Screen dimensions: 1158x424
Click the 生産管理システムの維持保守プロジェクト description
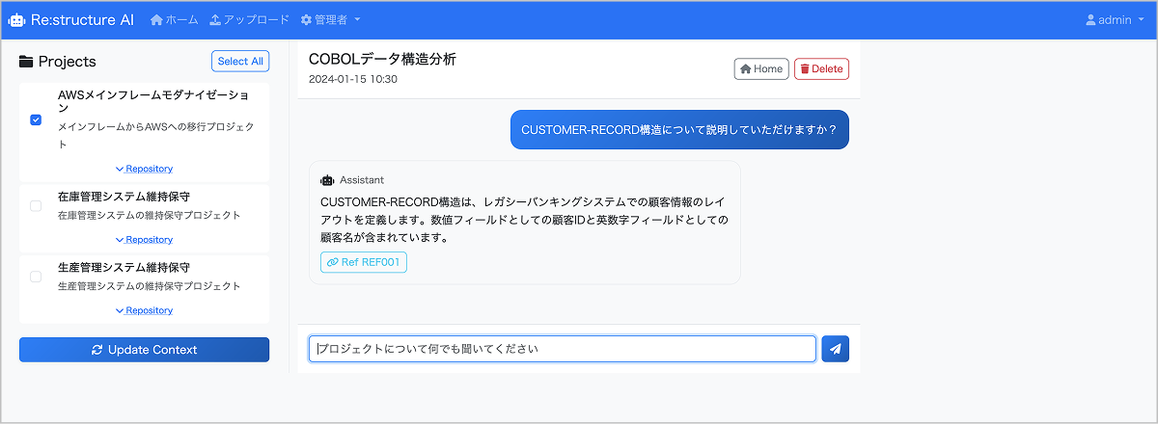pos(150,286)
